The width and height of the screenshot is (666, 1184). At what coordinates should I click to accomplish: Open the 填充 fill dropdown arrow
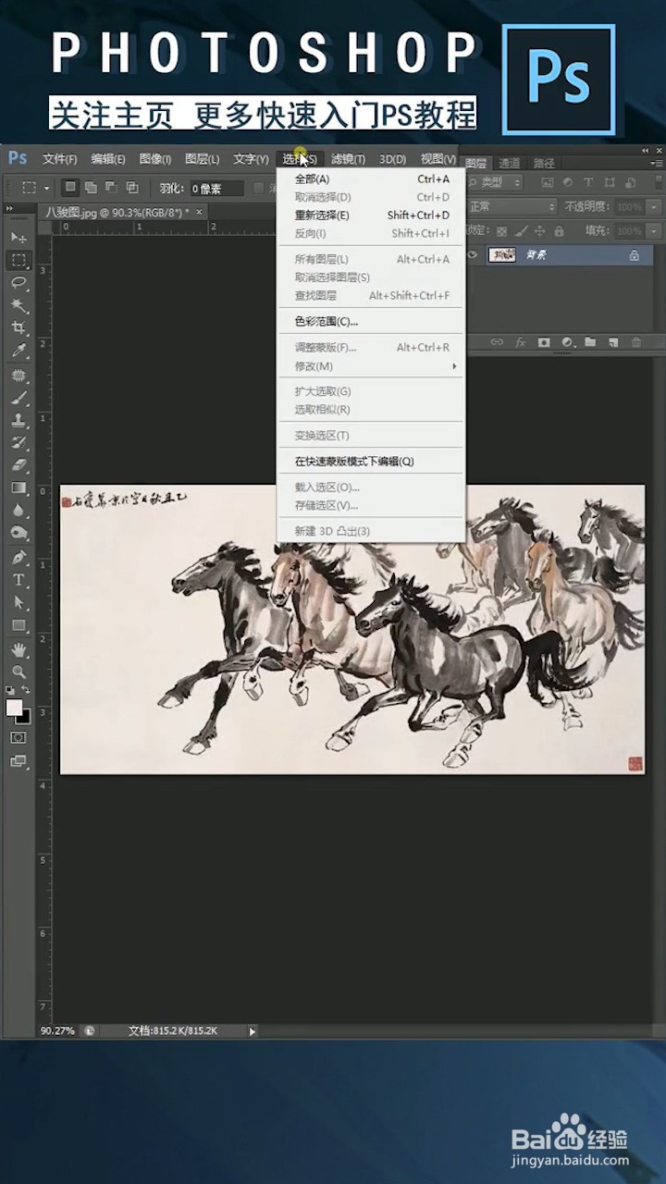tap(654, 230)
